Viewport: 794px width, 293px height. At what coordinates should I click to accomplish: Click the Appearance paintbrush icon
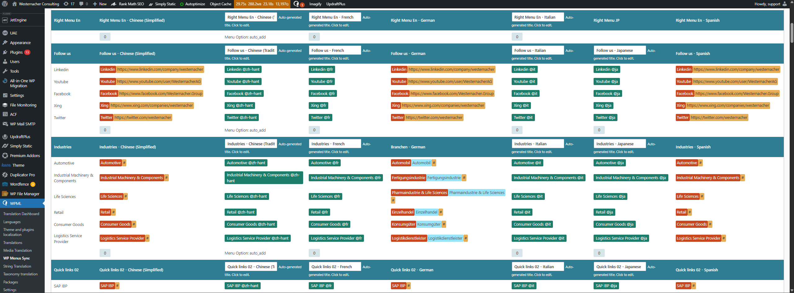coord(5,43)
